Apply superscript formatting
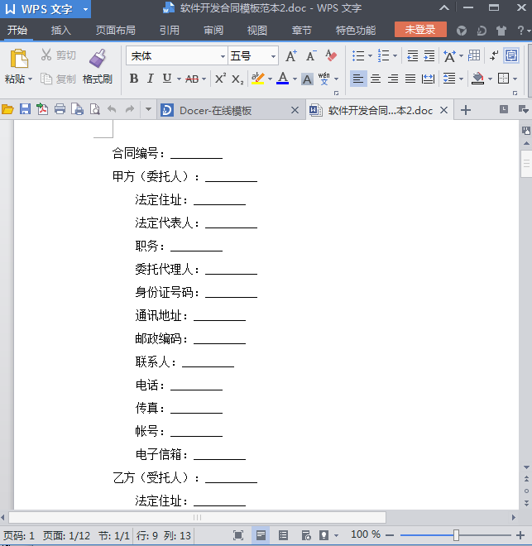This screenshot has width=532, height=546. pos(220,79)
